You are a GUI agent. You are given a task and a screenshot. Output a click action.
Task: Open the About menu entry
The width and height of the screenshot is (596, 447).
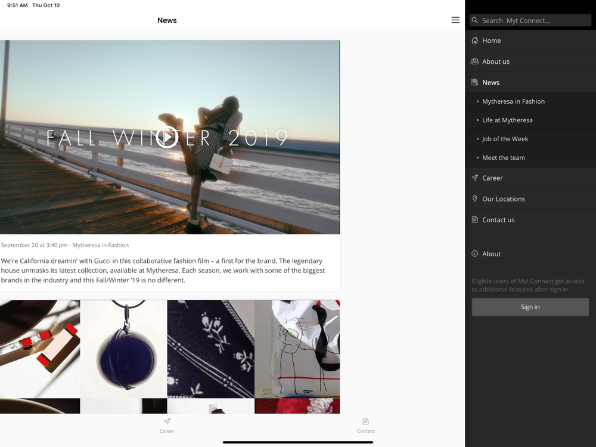pyautogui.click(x=530, y=253)
